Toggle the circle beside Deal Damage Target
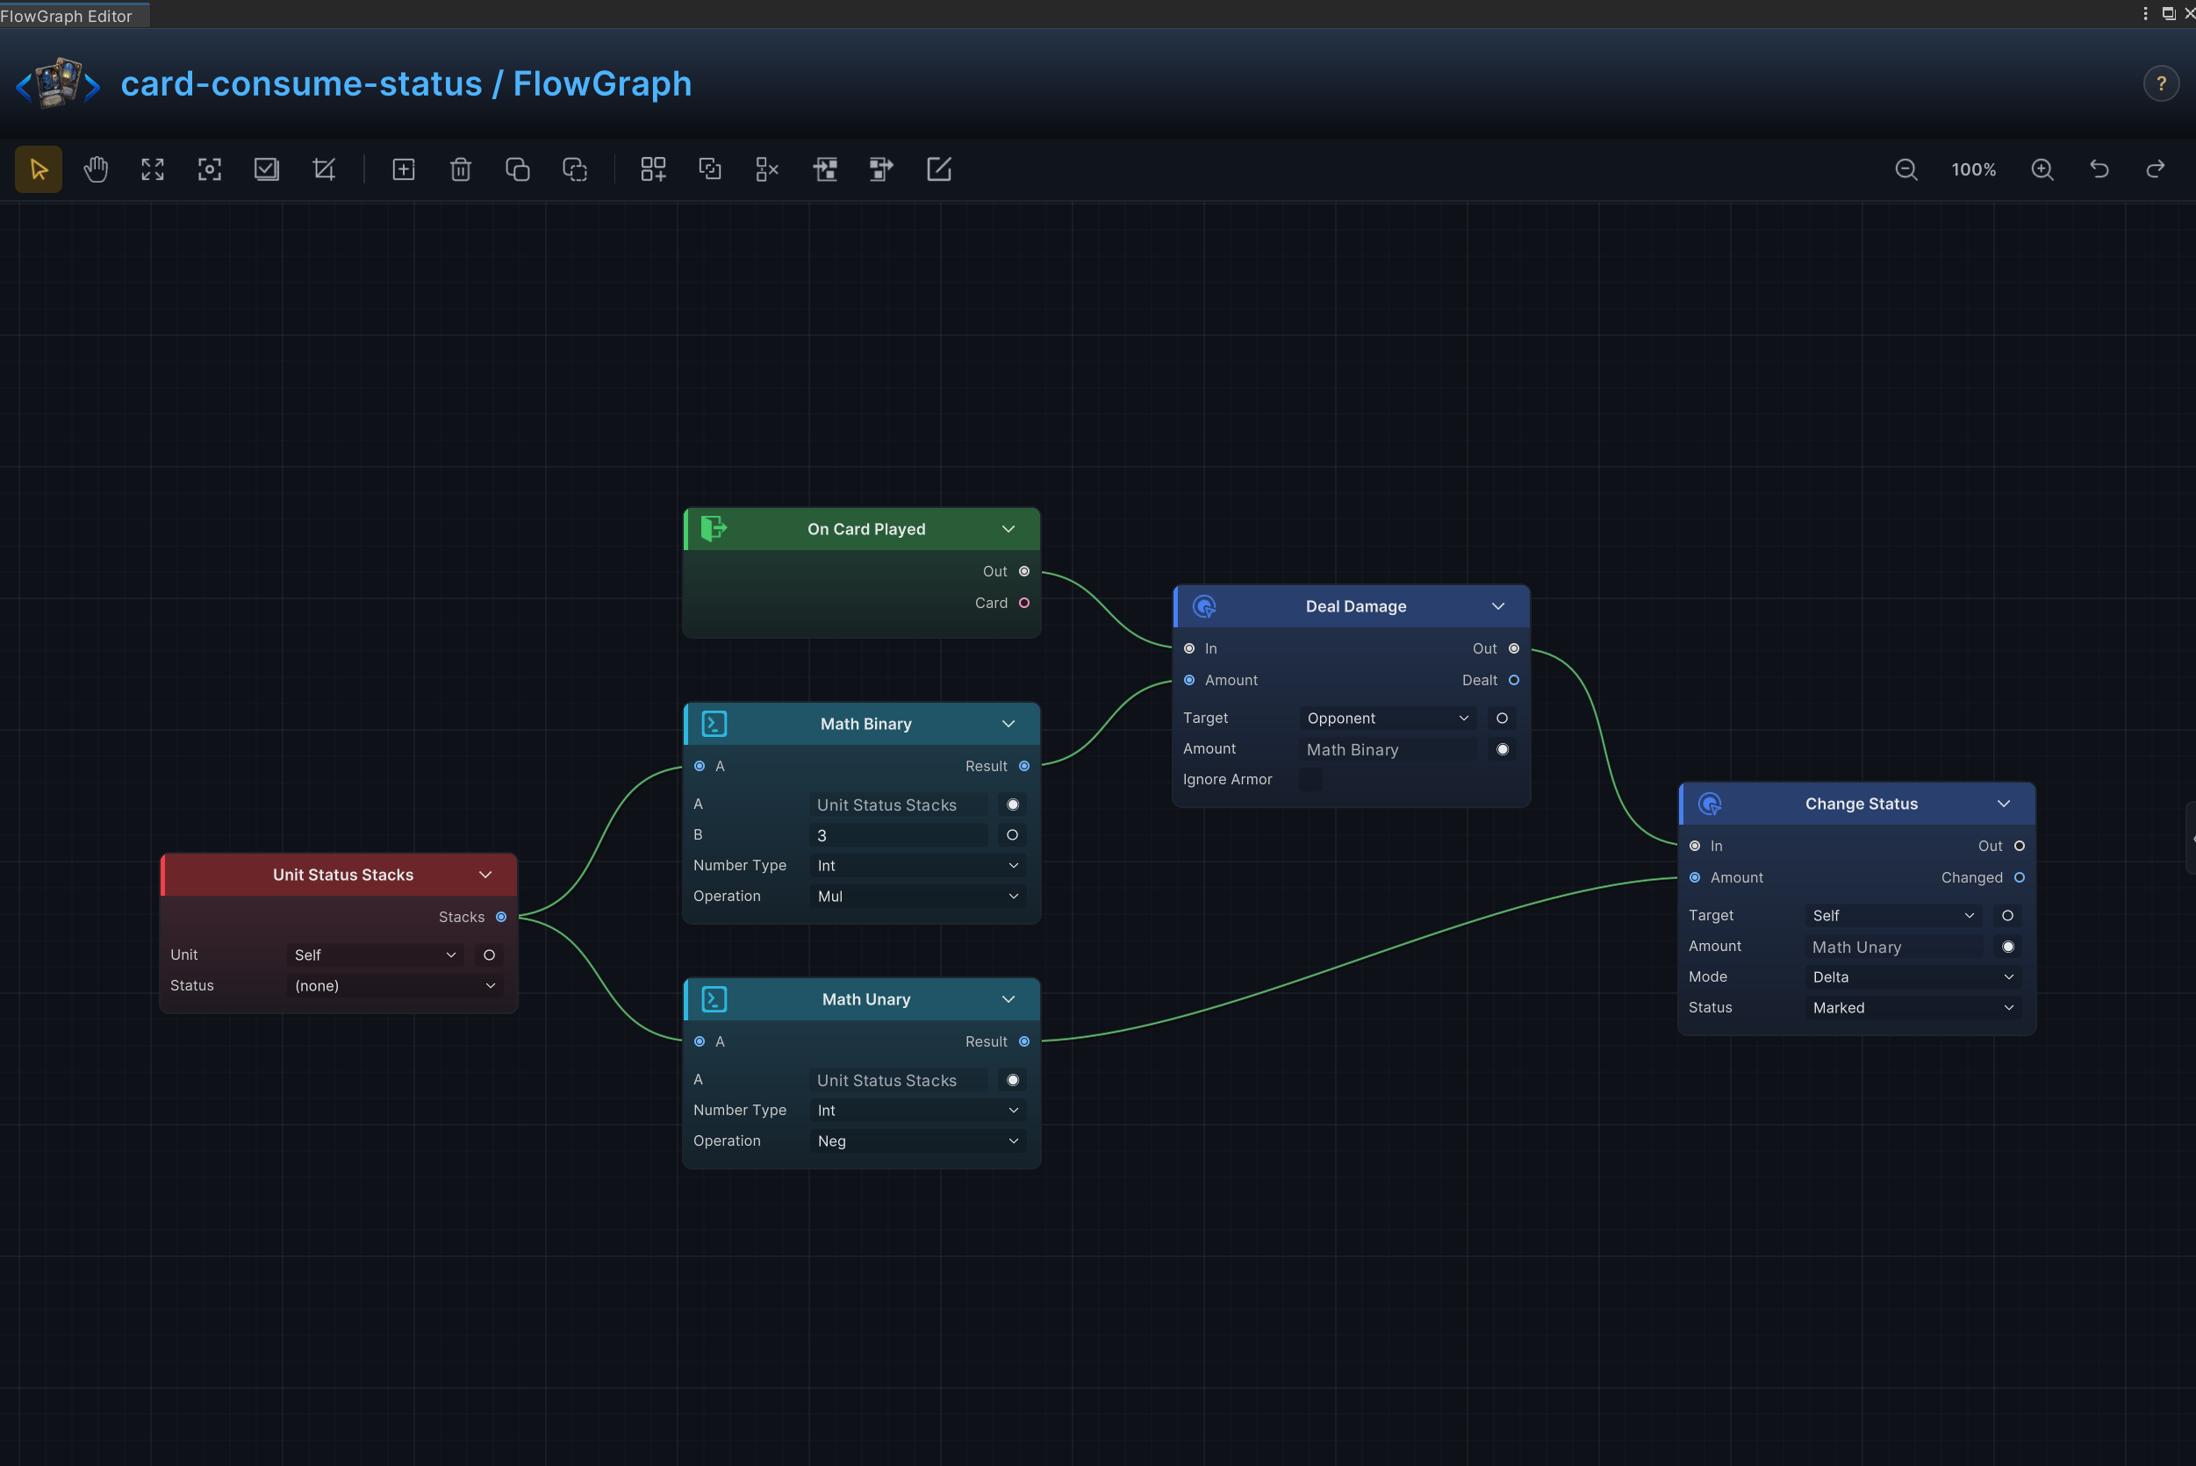Screen dimensions: 2196x1466 [x=1502, y=718]
